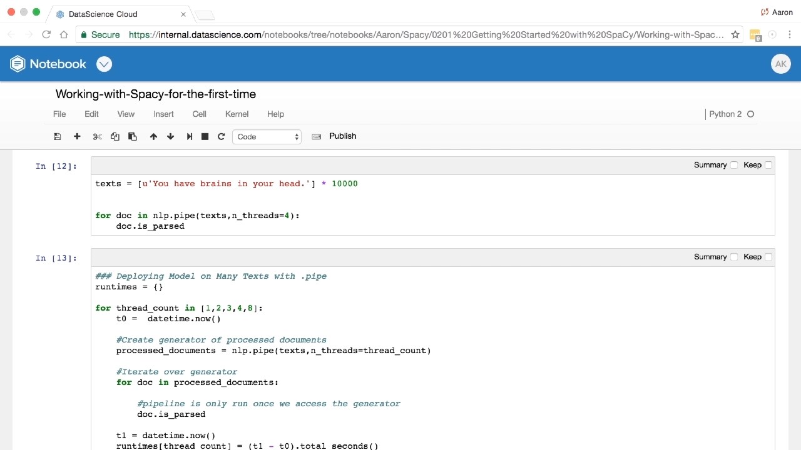The width and height of the screenshot is (801, 450).
Task: Open the Help menu
Action: 275,114
